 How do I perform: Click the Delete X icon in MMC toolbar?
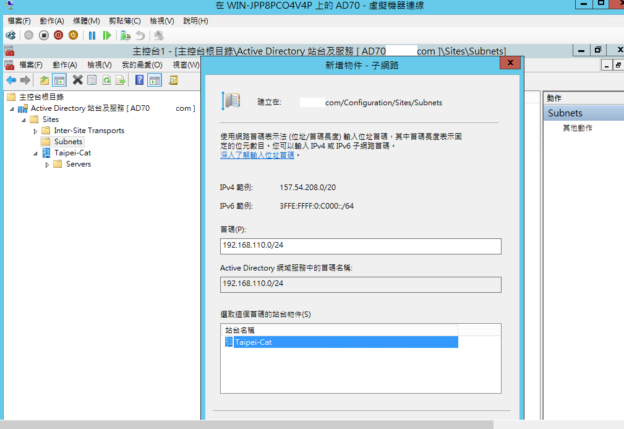tap(77, 80)
